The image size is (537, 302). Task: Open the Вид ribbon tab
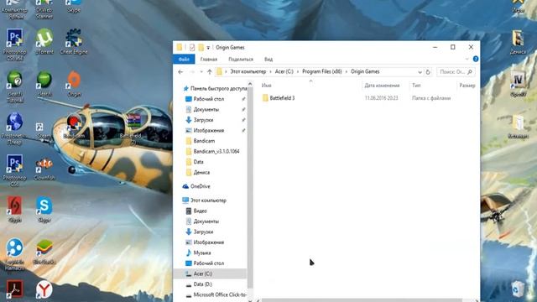click(268, 60)
